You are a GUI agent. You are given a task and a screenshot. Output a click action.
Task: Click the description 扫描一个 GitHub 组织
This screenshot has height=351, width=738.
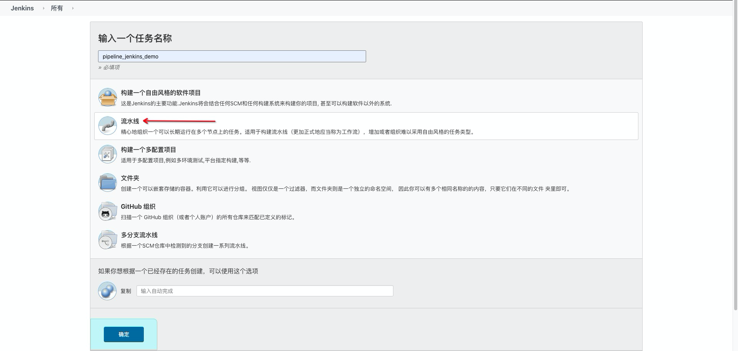click(x=209, y=217)
